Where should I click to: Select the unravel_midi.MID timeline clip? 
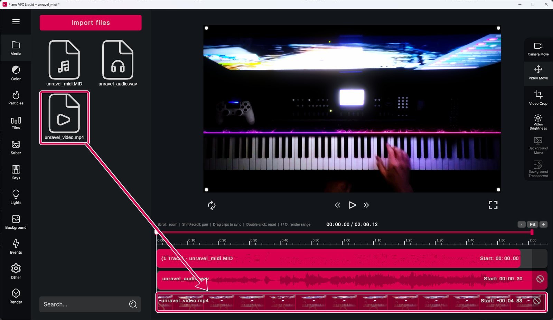click(x=338, y=258)
